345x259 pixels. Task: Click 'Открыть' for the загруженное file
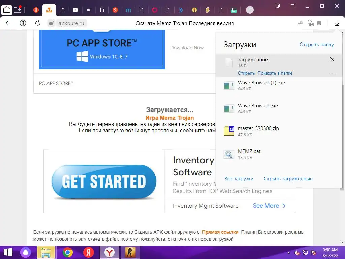pyautogui.click(x=246, y=73)
